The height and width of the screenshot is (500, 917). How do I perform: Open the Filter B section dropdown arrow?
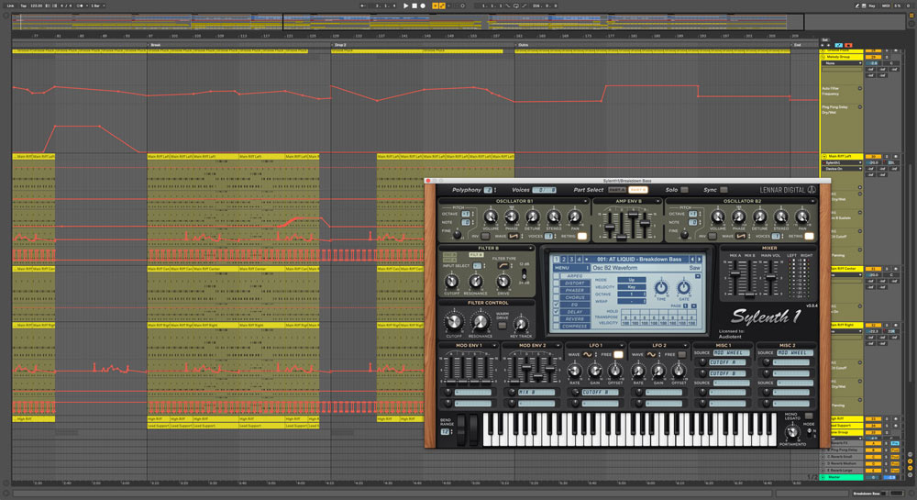pos(531,248)
